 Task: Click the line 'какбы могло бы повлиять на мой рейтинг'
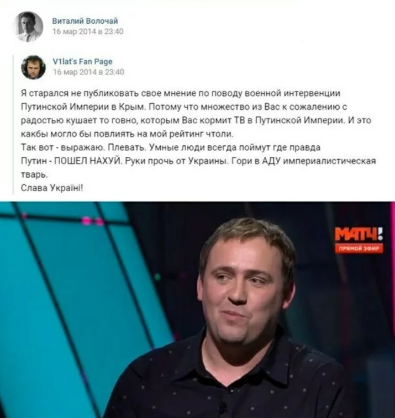tap(127, 134)
